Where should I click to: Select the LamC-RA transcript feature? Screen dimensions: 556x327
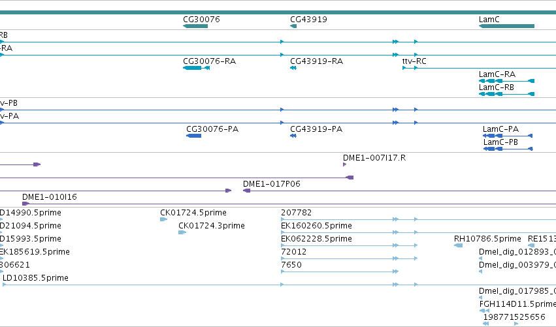tap(506, 81)
